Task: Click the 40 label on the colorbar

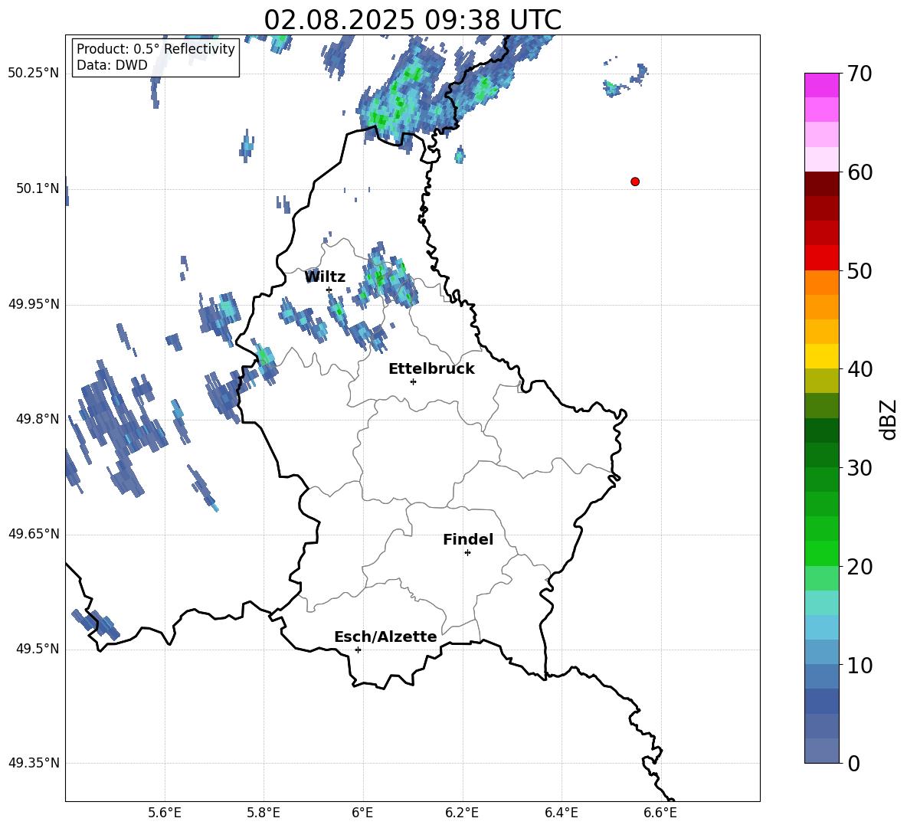Action: (860, 369)
